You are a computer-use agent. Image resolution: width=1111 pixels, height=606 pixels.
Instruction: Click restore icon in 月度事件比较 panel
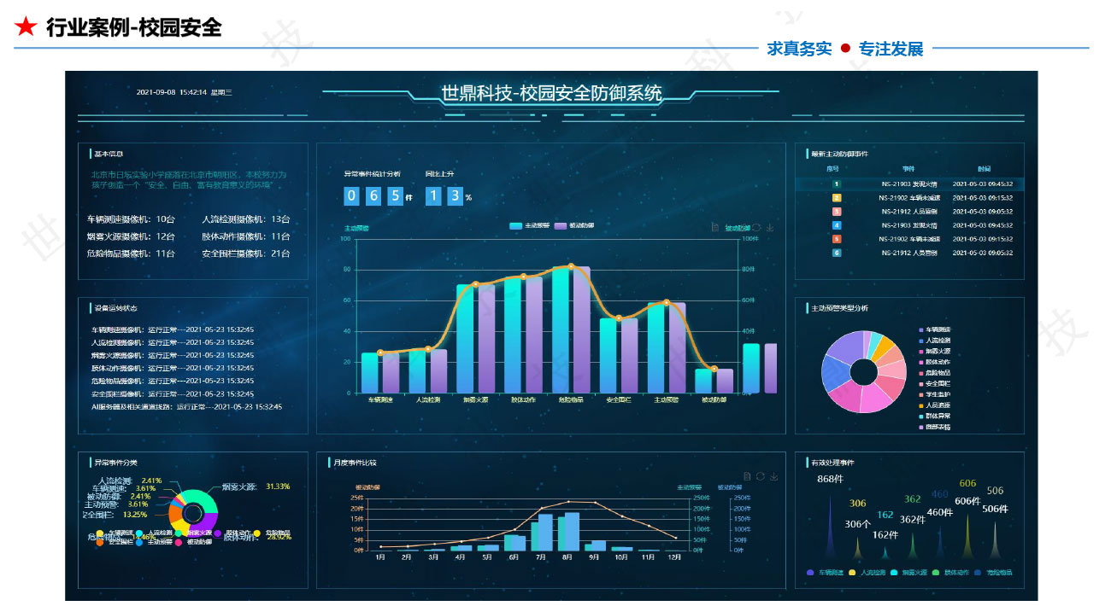(760, 476)
